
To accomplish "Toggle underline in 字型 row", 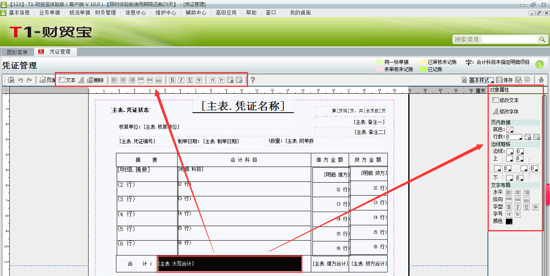I will pos(527,207).
